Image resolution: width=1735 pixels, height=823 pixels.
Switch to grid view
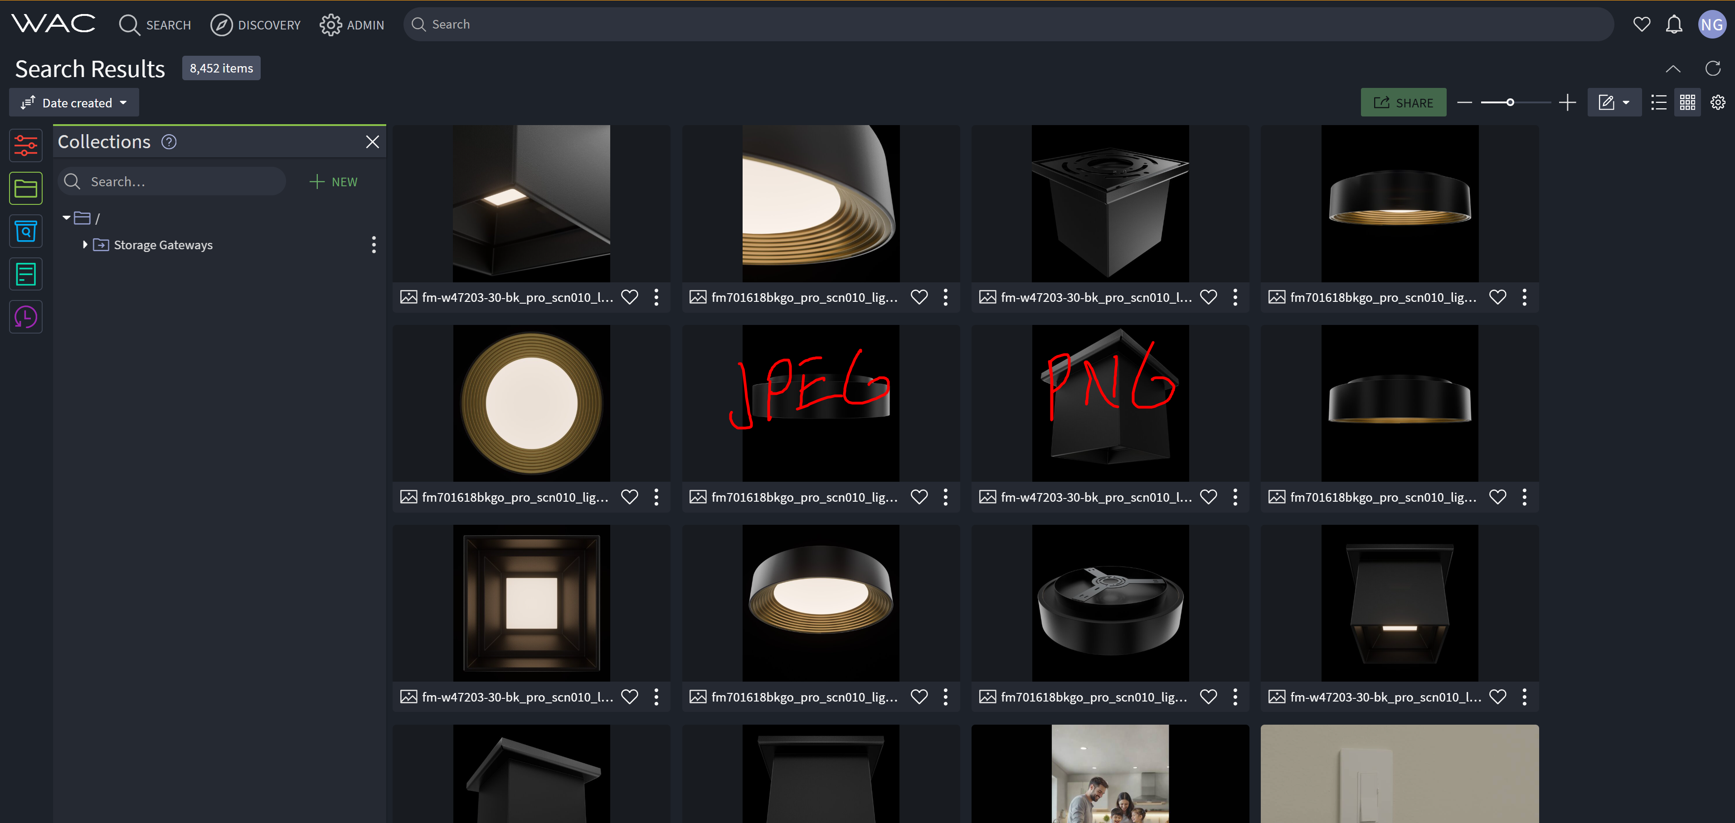tap(1687, 102)
